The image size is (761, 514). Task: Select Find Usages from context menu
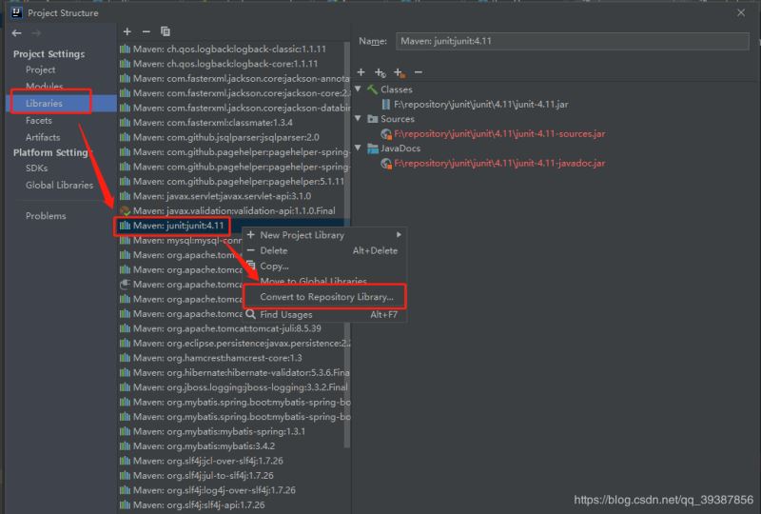(x=285, y=314)
